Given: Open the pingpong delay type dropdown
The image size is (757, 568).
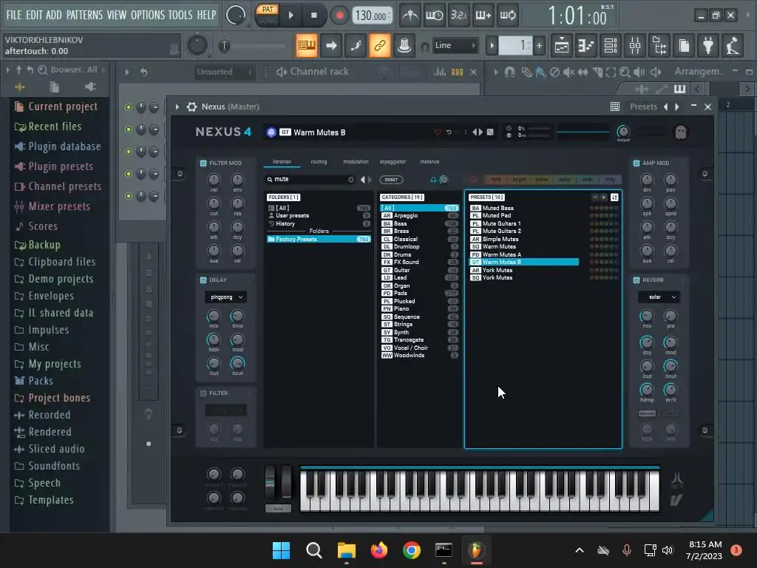Looking at the screenshot, I should point(226,297).
